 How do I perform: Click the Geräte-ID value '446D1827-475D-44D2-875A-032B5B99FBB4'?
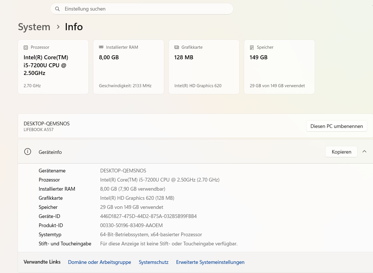click(x=149, y=216)
